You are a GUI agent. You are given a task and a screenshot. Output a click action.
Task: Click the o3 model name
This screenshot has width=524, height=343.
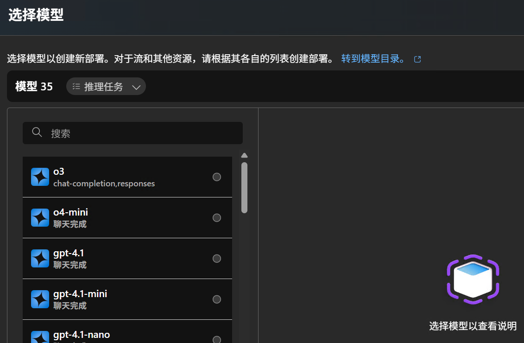tap(59, 171)
